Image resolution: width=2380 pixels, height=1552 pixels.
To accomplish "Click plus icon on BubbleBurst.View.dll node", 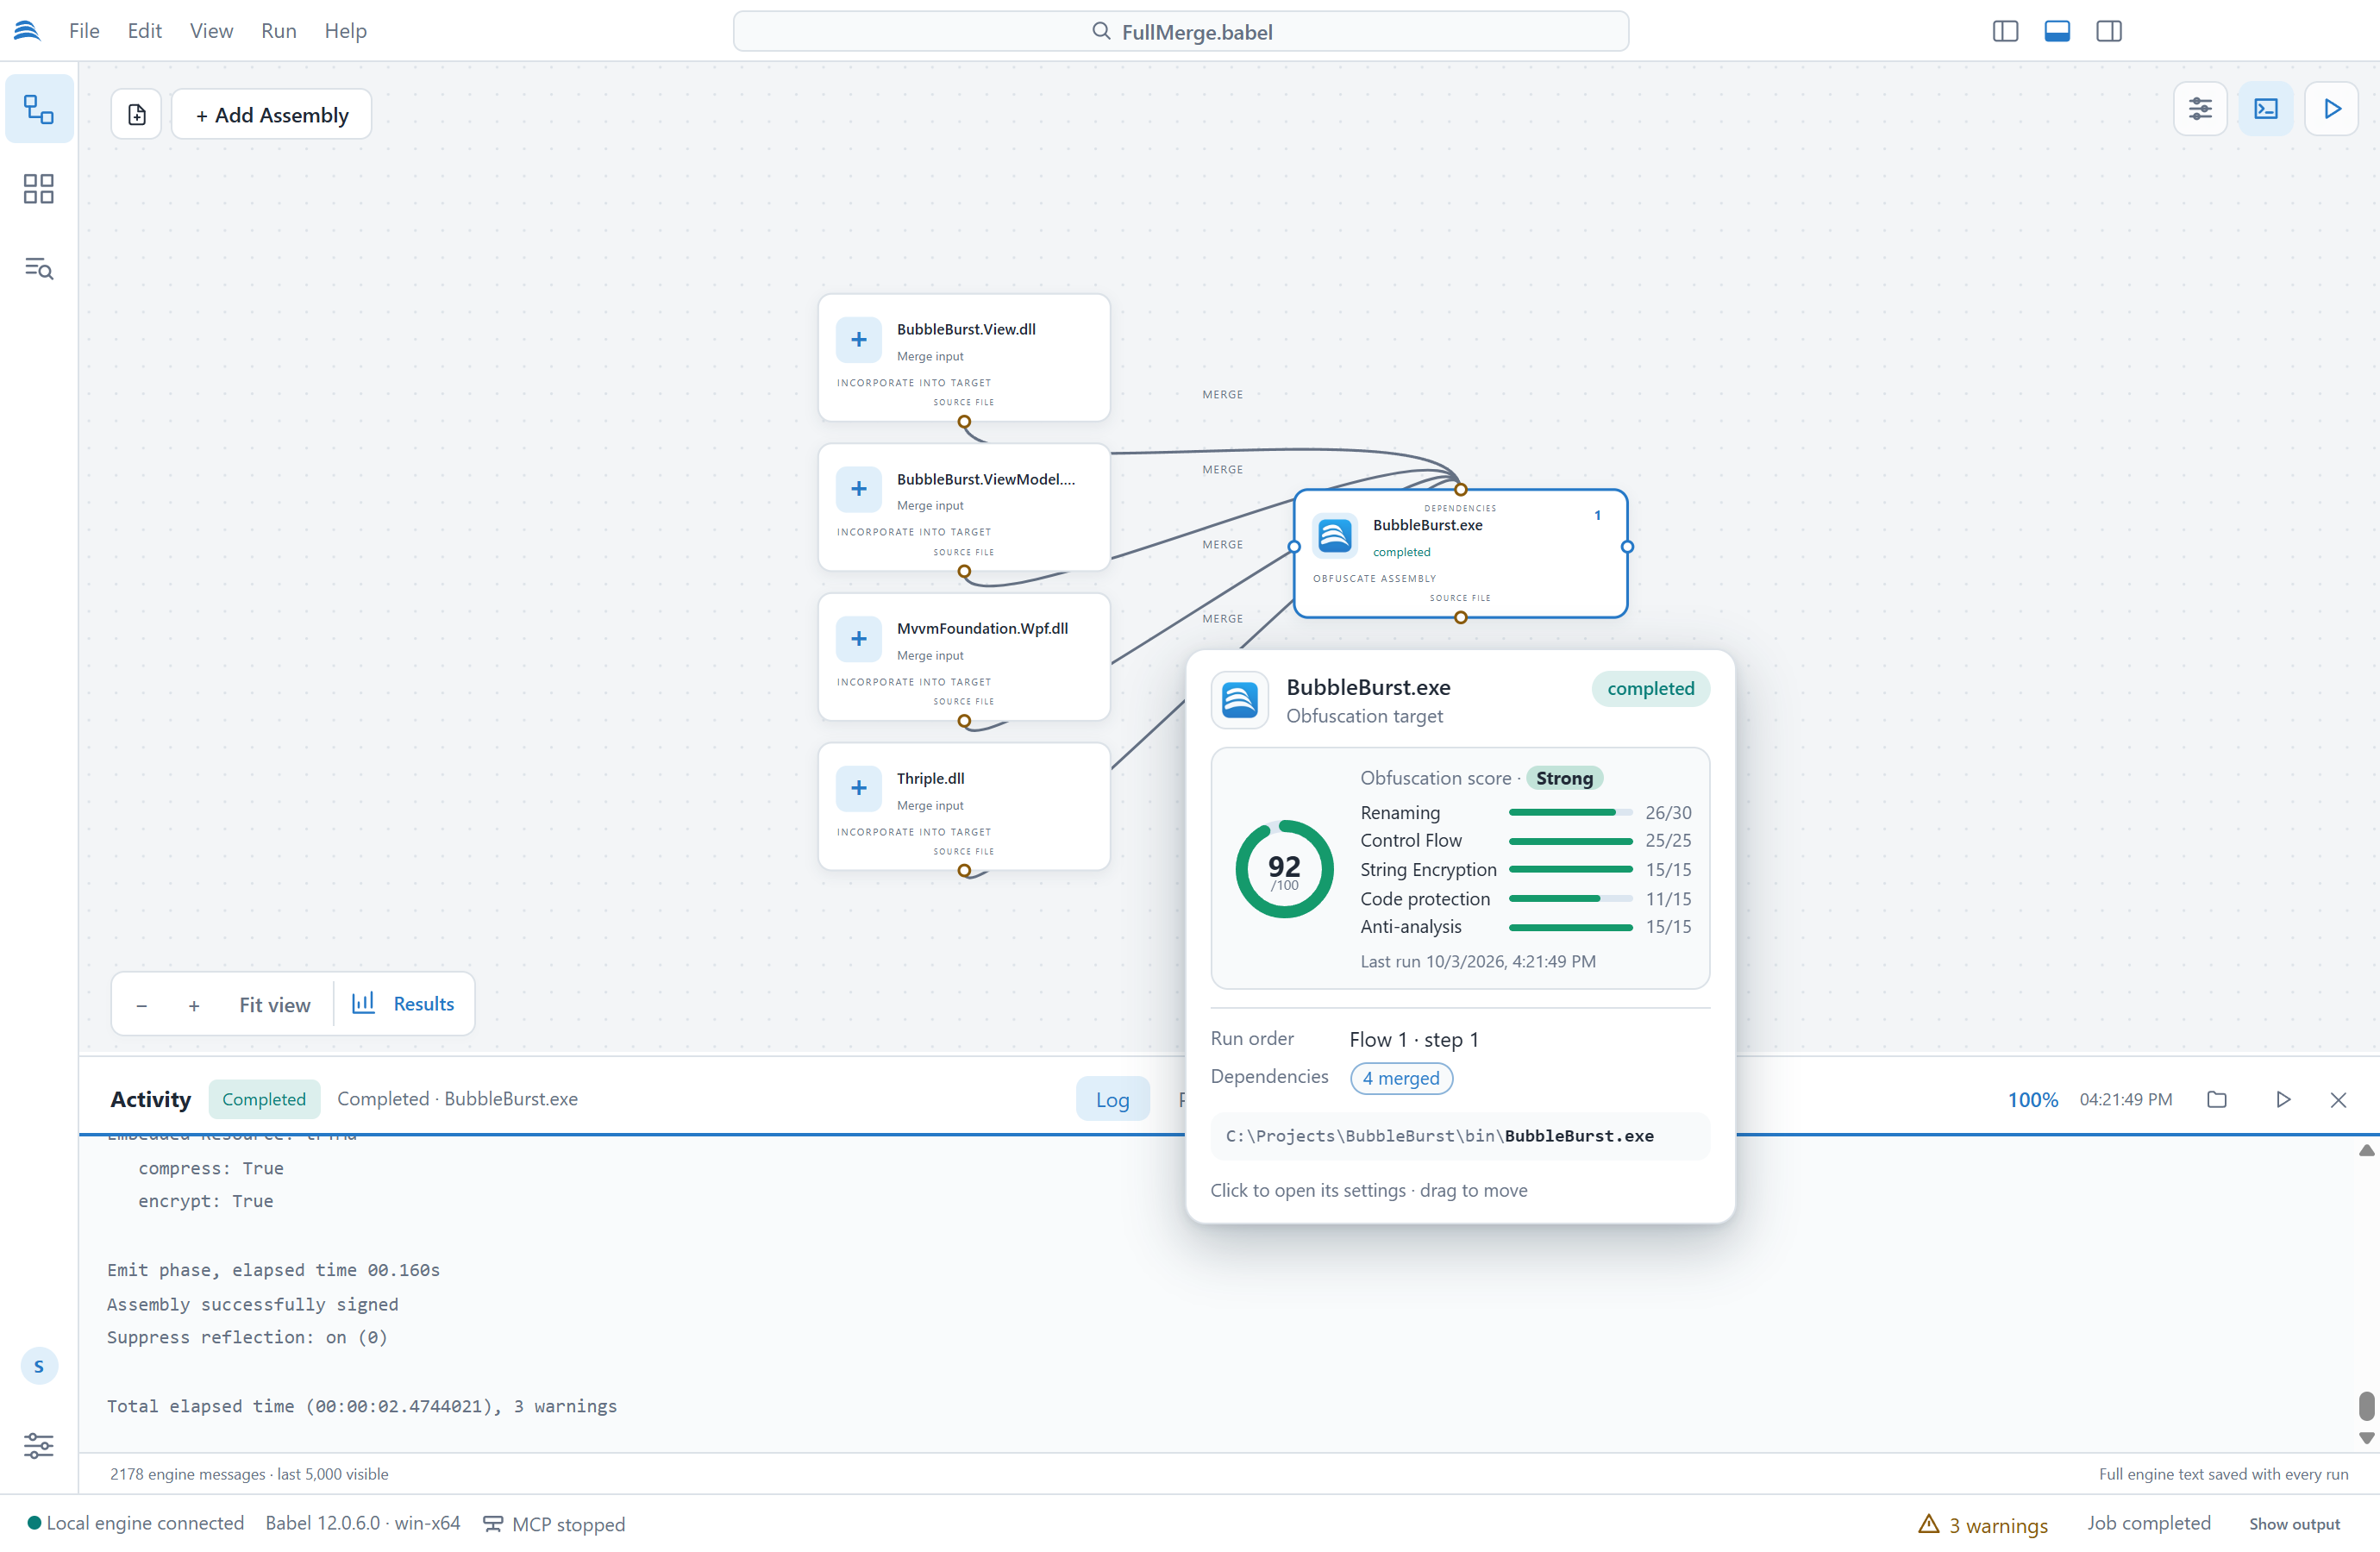I will pyautogui.click(x=859, y=340).
